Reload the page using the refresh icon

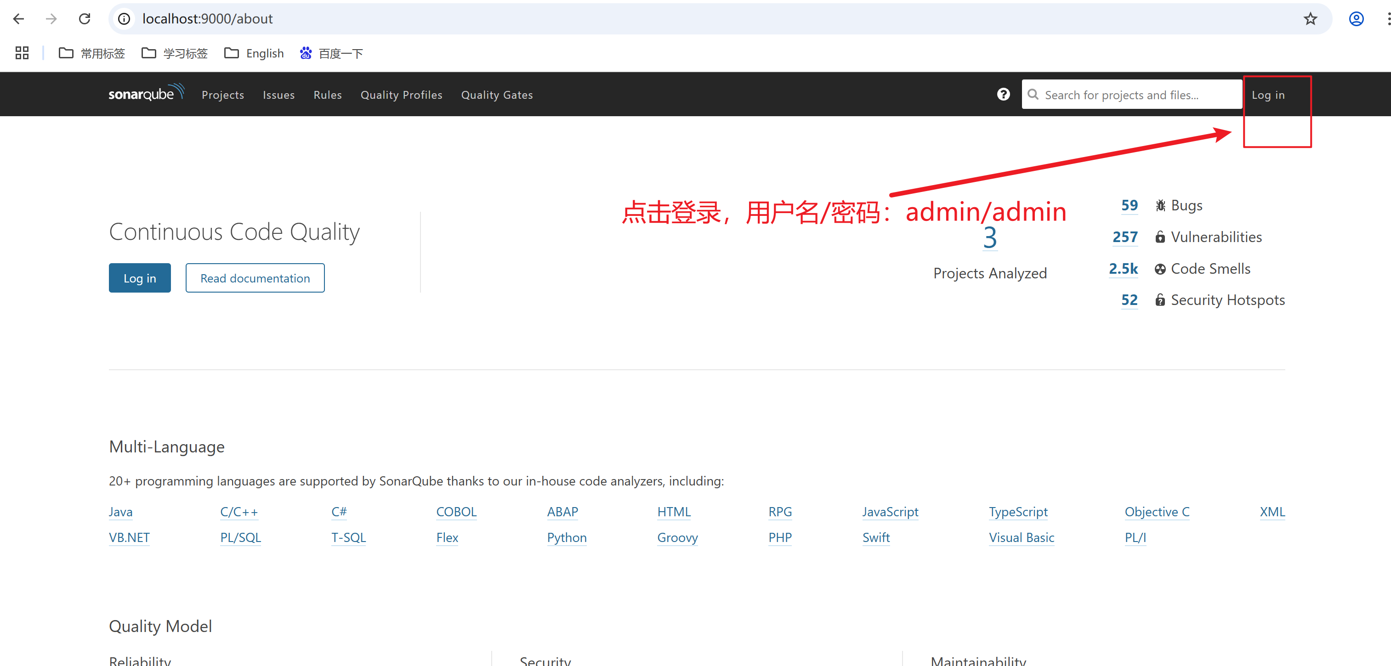[84, 18]
